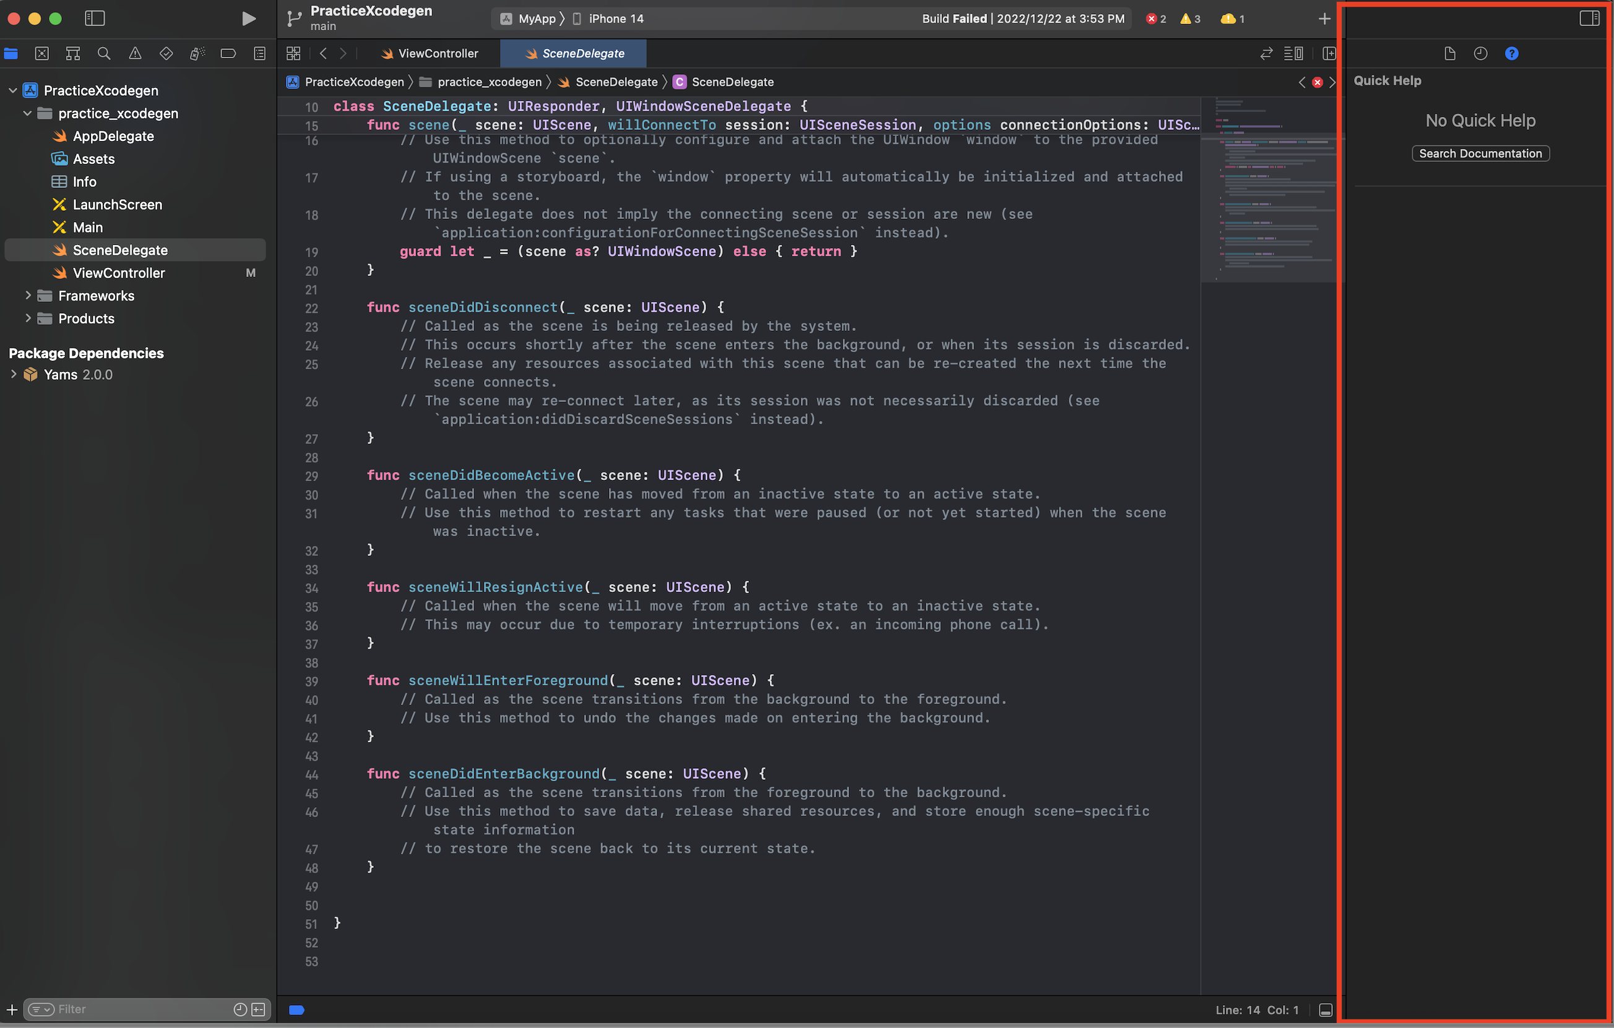Expand the Yams 2.0.0 package
Viewport: 1614px width, 1028px height.
[14, 374]
